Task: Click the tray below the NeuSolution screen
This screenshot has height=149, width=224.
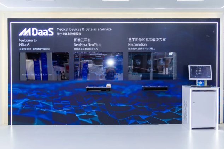Action: pos(155,88)
